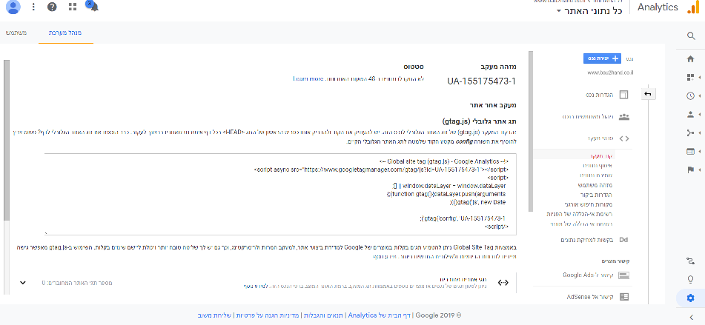Expand the connected site tags chevron
Screen dimensions: 705x325
pos(23,283)
